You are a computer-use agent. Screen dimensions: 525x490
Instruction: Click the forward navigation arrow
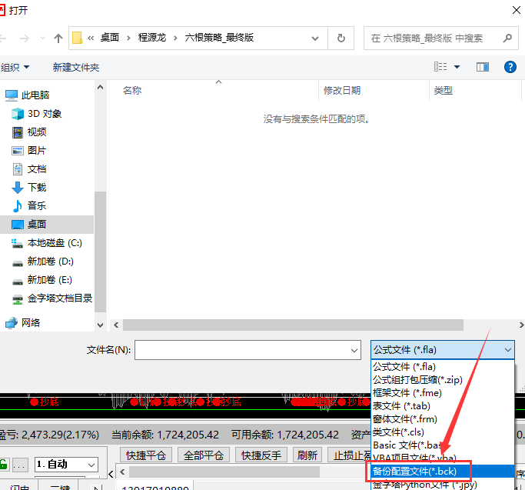(x=25, y=38)
